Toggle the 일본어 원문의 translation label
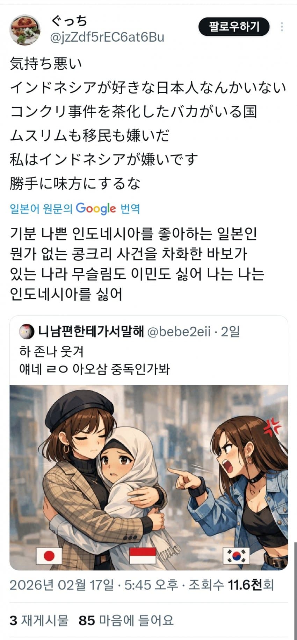297x640 pixels. click(x=41, y=209)
